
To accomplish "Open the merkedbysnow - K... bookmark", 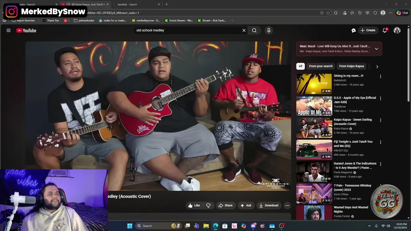I will pos(146,21).
